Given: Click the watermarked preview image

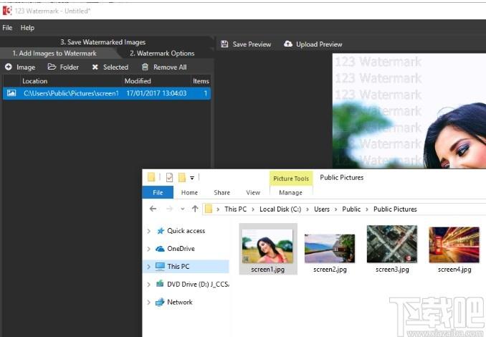Looking at the screenshot, I should coord(409,111).
